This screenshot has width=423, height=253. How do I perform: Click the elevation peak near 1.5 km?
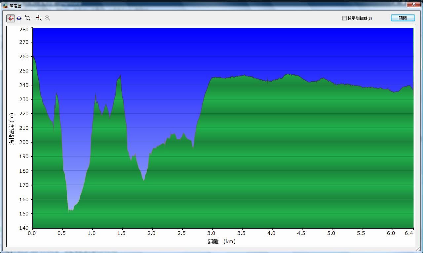pyautogui.click(x=120, y=75)
